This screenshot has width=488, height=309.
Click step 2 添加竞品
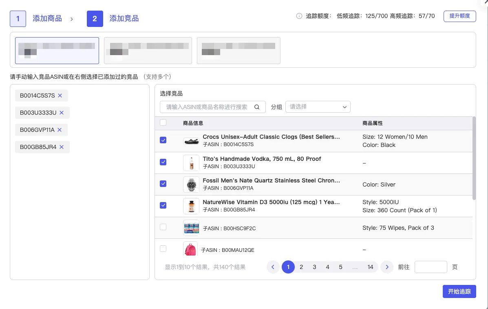pyautogui.click(x=113, y=19)
